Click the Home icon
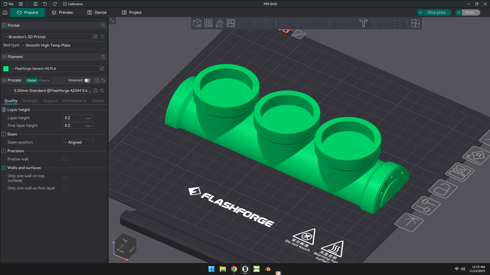 [x=5, y=12]
